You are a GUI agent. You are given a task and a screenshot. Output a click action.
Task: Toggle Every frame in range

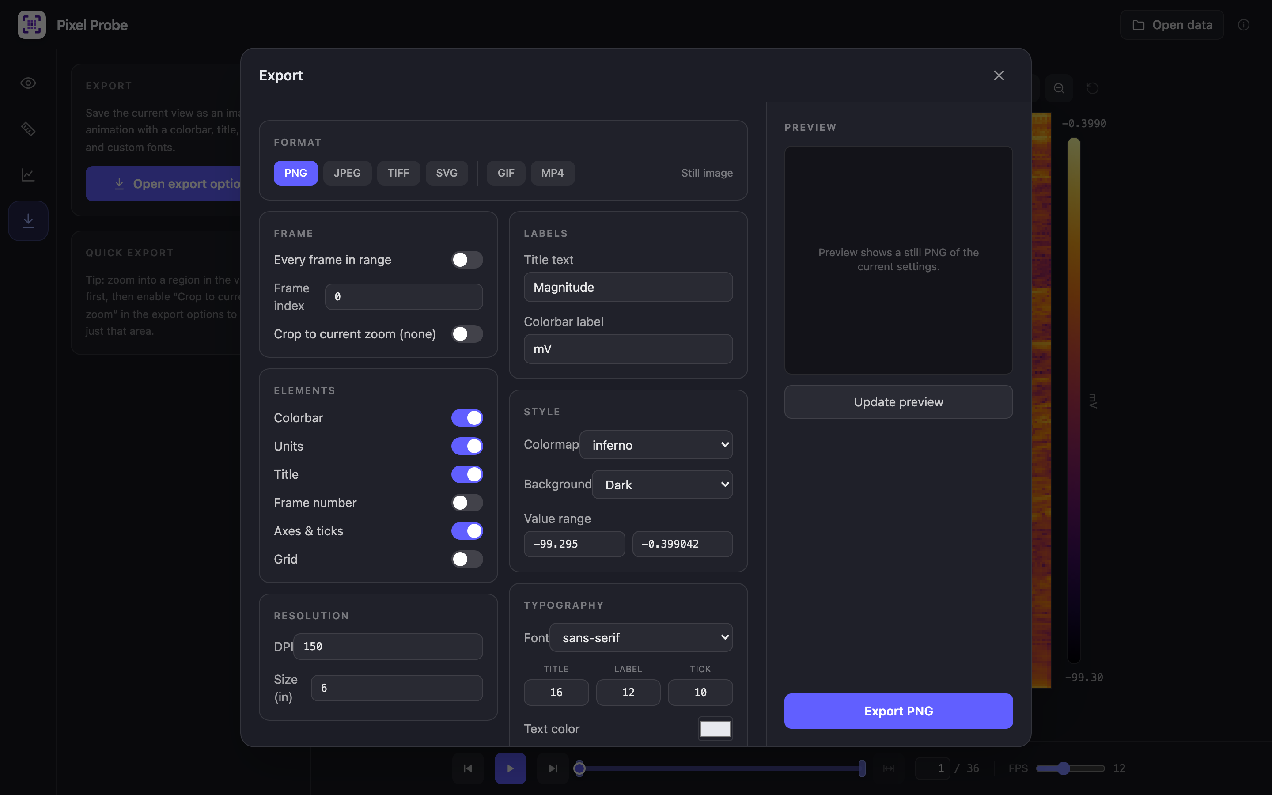click(x=467, y=260)
